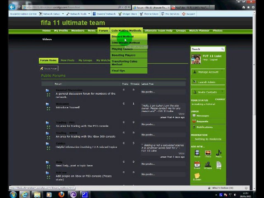Choose Boosting Players menu item

pyautogui.click(x=129, y=55)
